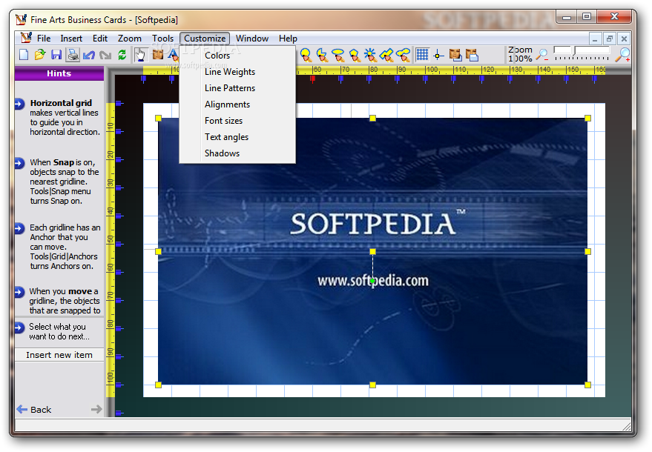This screenshot has width=652, height=452.
Task: Choose Colors from the Customize menu
Action: pyautogui.click(x=237, y=56)
